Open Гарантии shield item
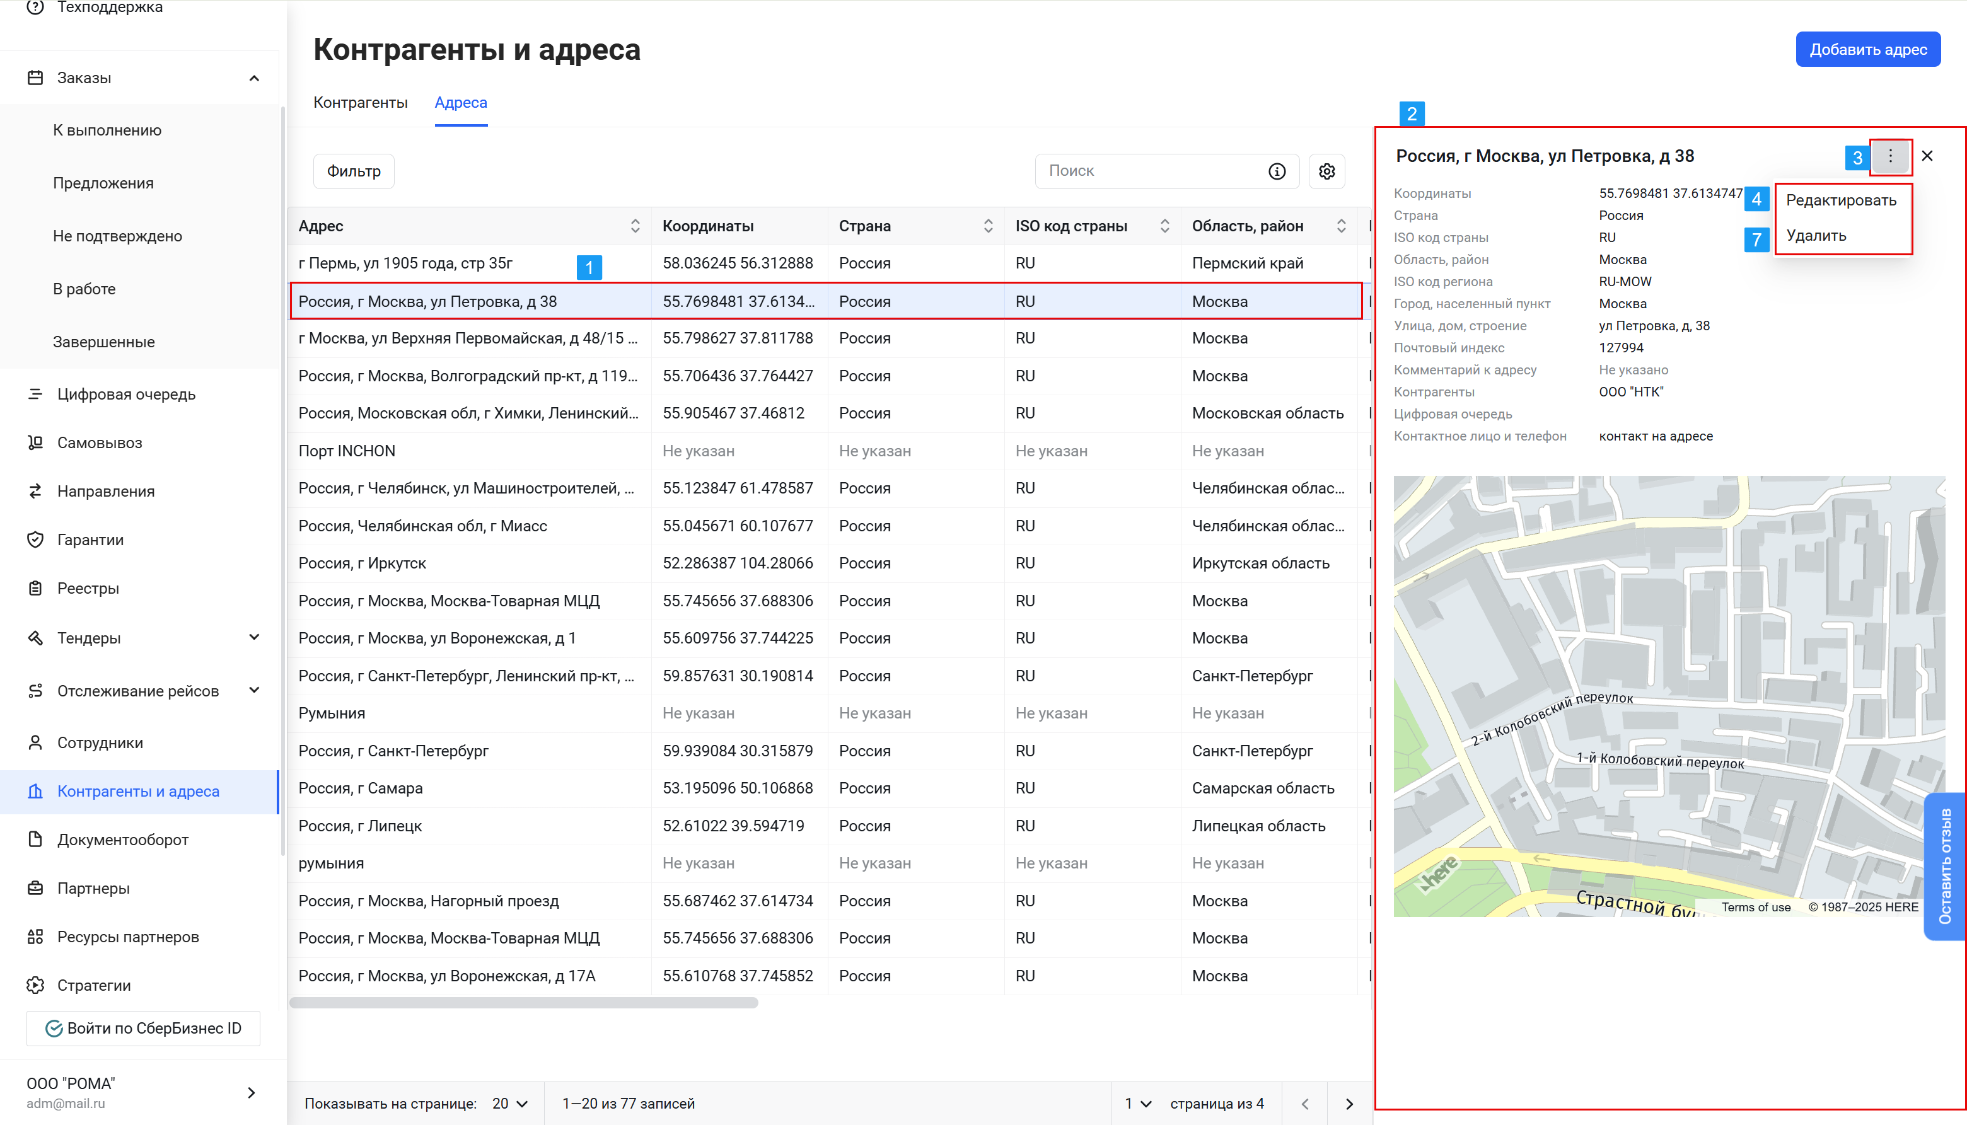Image resolution: width=1967 pixels, height=1125 pixels. (90, 539)
